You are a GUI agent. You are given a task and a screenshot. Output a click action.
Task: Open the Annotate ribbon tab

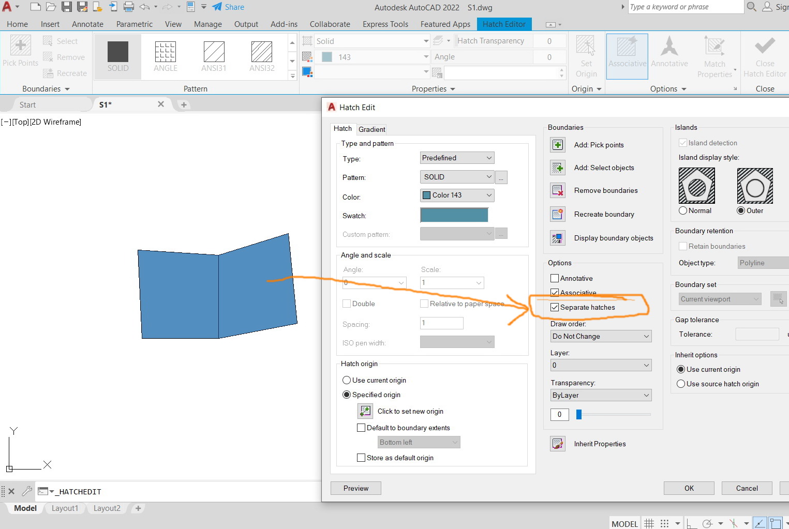[87, 24]
